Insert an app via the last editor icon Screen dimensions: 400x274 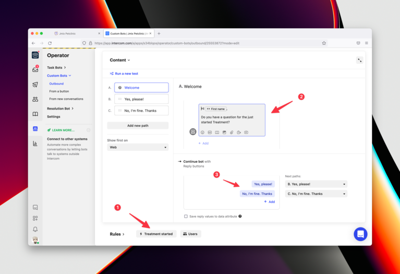pyautogui.click(x=246, y=132)
